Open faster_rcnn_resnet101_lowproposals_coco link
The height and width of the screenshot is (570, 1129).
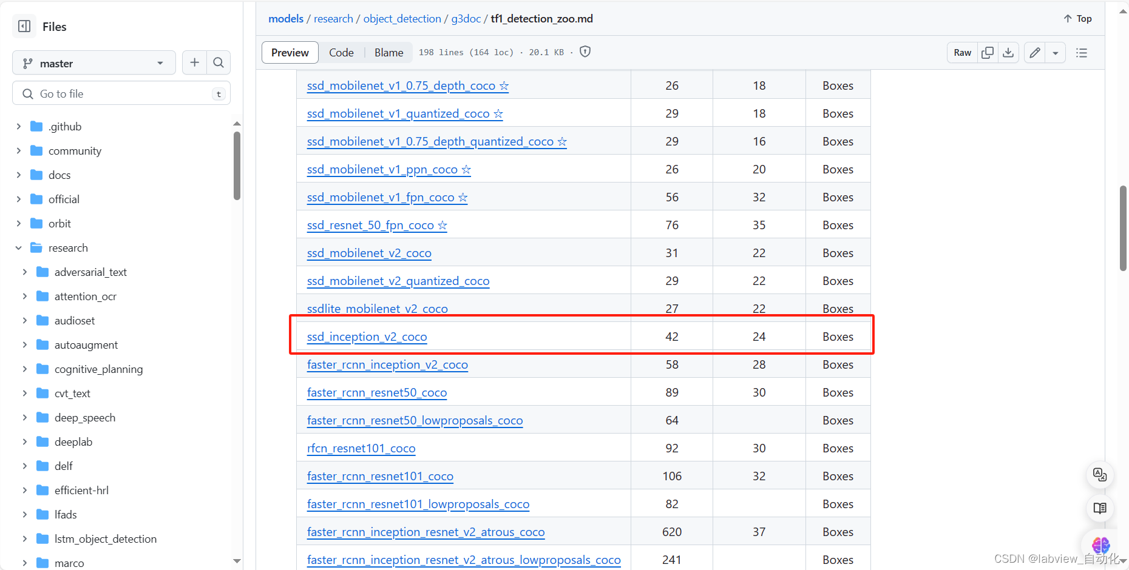[418, 504]
